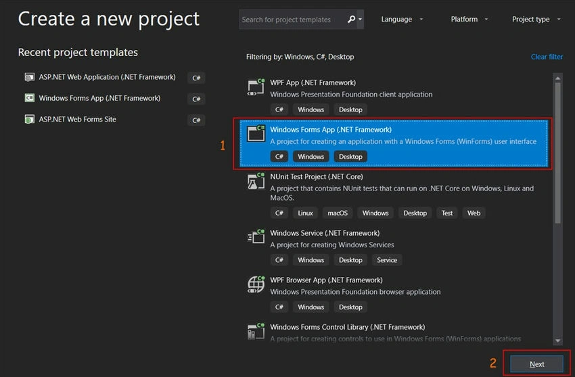Click the Windows Forms App template icon in list
The width and height of the screenshot is (575, 377).
click(256, 133)
